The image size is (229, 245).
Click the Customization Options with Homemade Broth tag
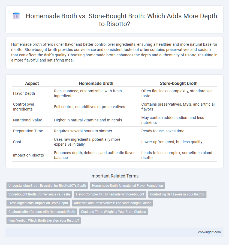point(42,212)
